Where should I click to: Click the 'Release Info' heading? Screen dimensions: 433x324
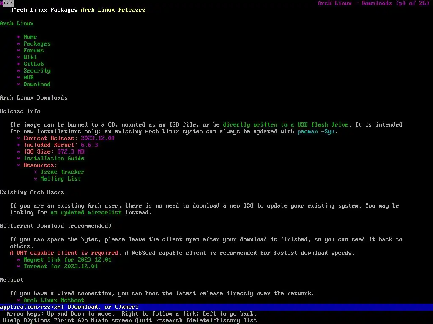[x=20, y=111]
